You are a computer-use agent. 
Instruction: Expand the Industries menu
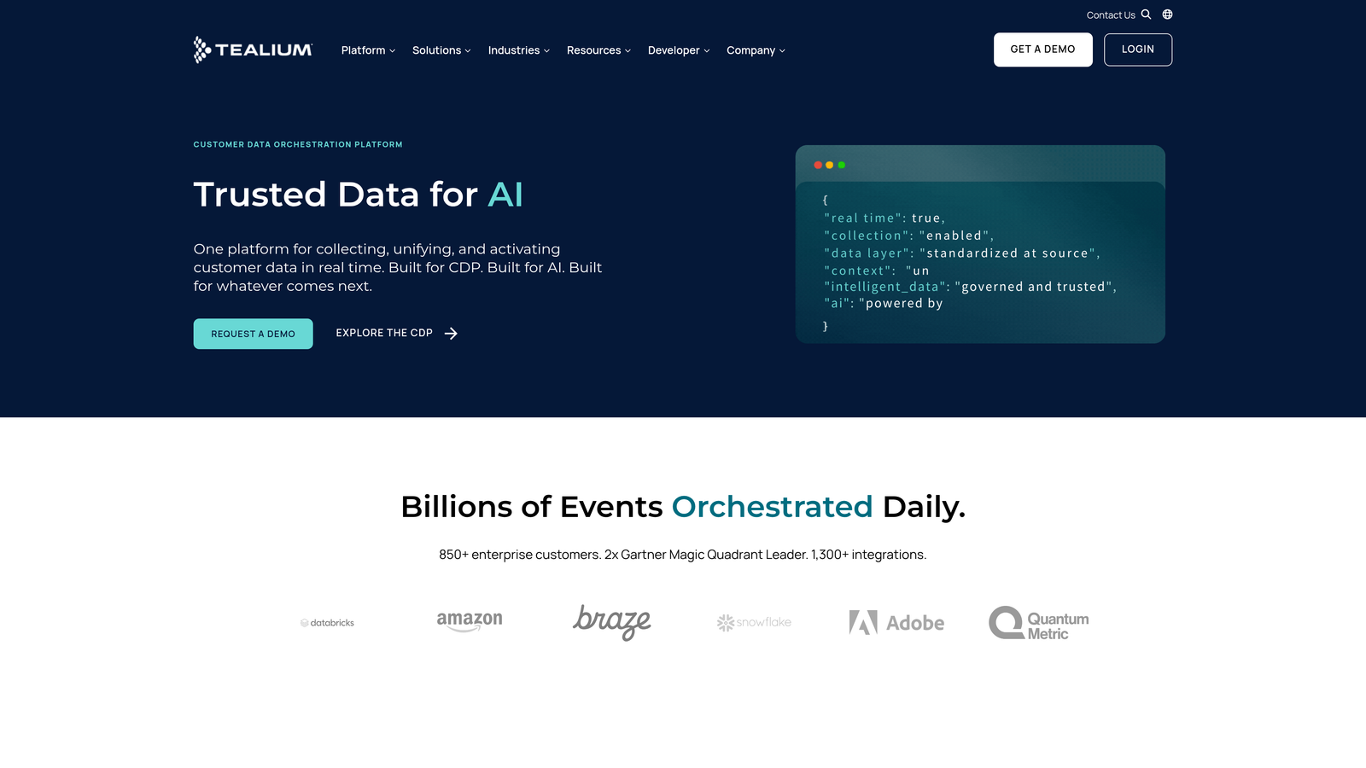519,50
